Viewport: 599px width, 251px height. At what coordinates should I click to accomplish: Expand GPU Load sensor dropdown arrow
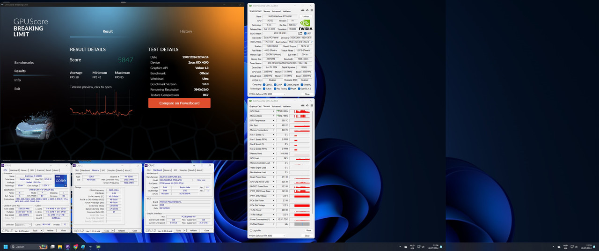pyautogui.click(x=274, y=158)
